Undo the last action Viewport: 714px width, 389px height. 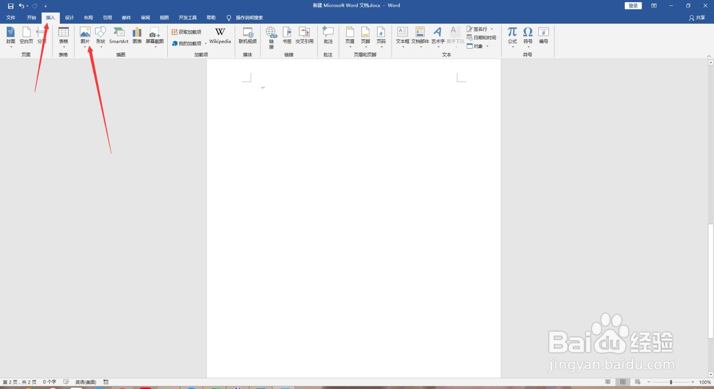(21, 6)
